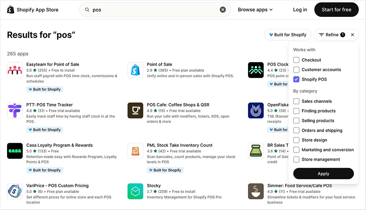This screenshot has width=366, height=210.
Task: Click the Stocky app icon
Action: 135,191
